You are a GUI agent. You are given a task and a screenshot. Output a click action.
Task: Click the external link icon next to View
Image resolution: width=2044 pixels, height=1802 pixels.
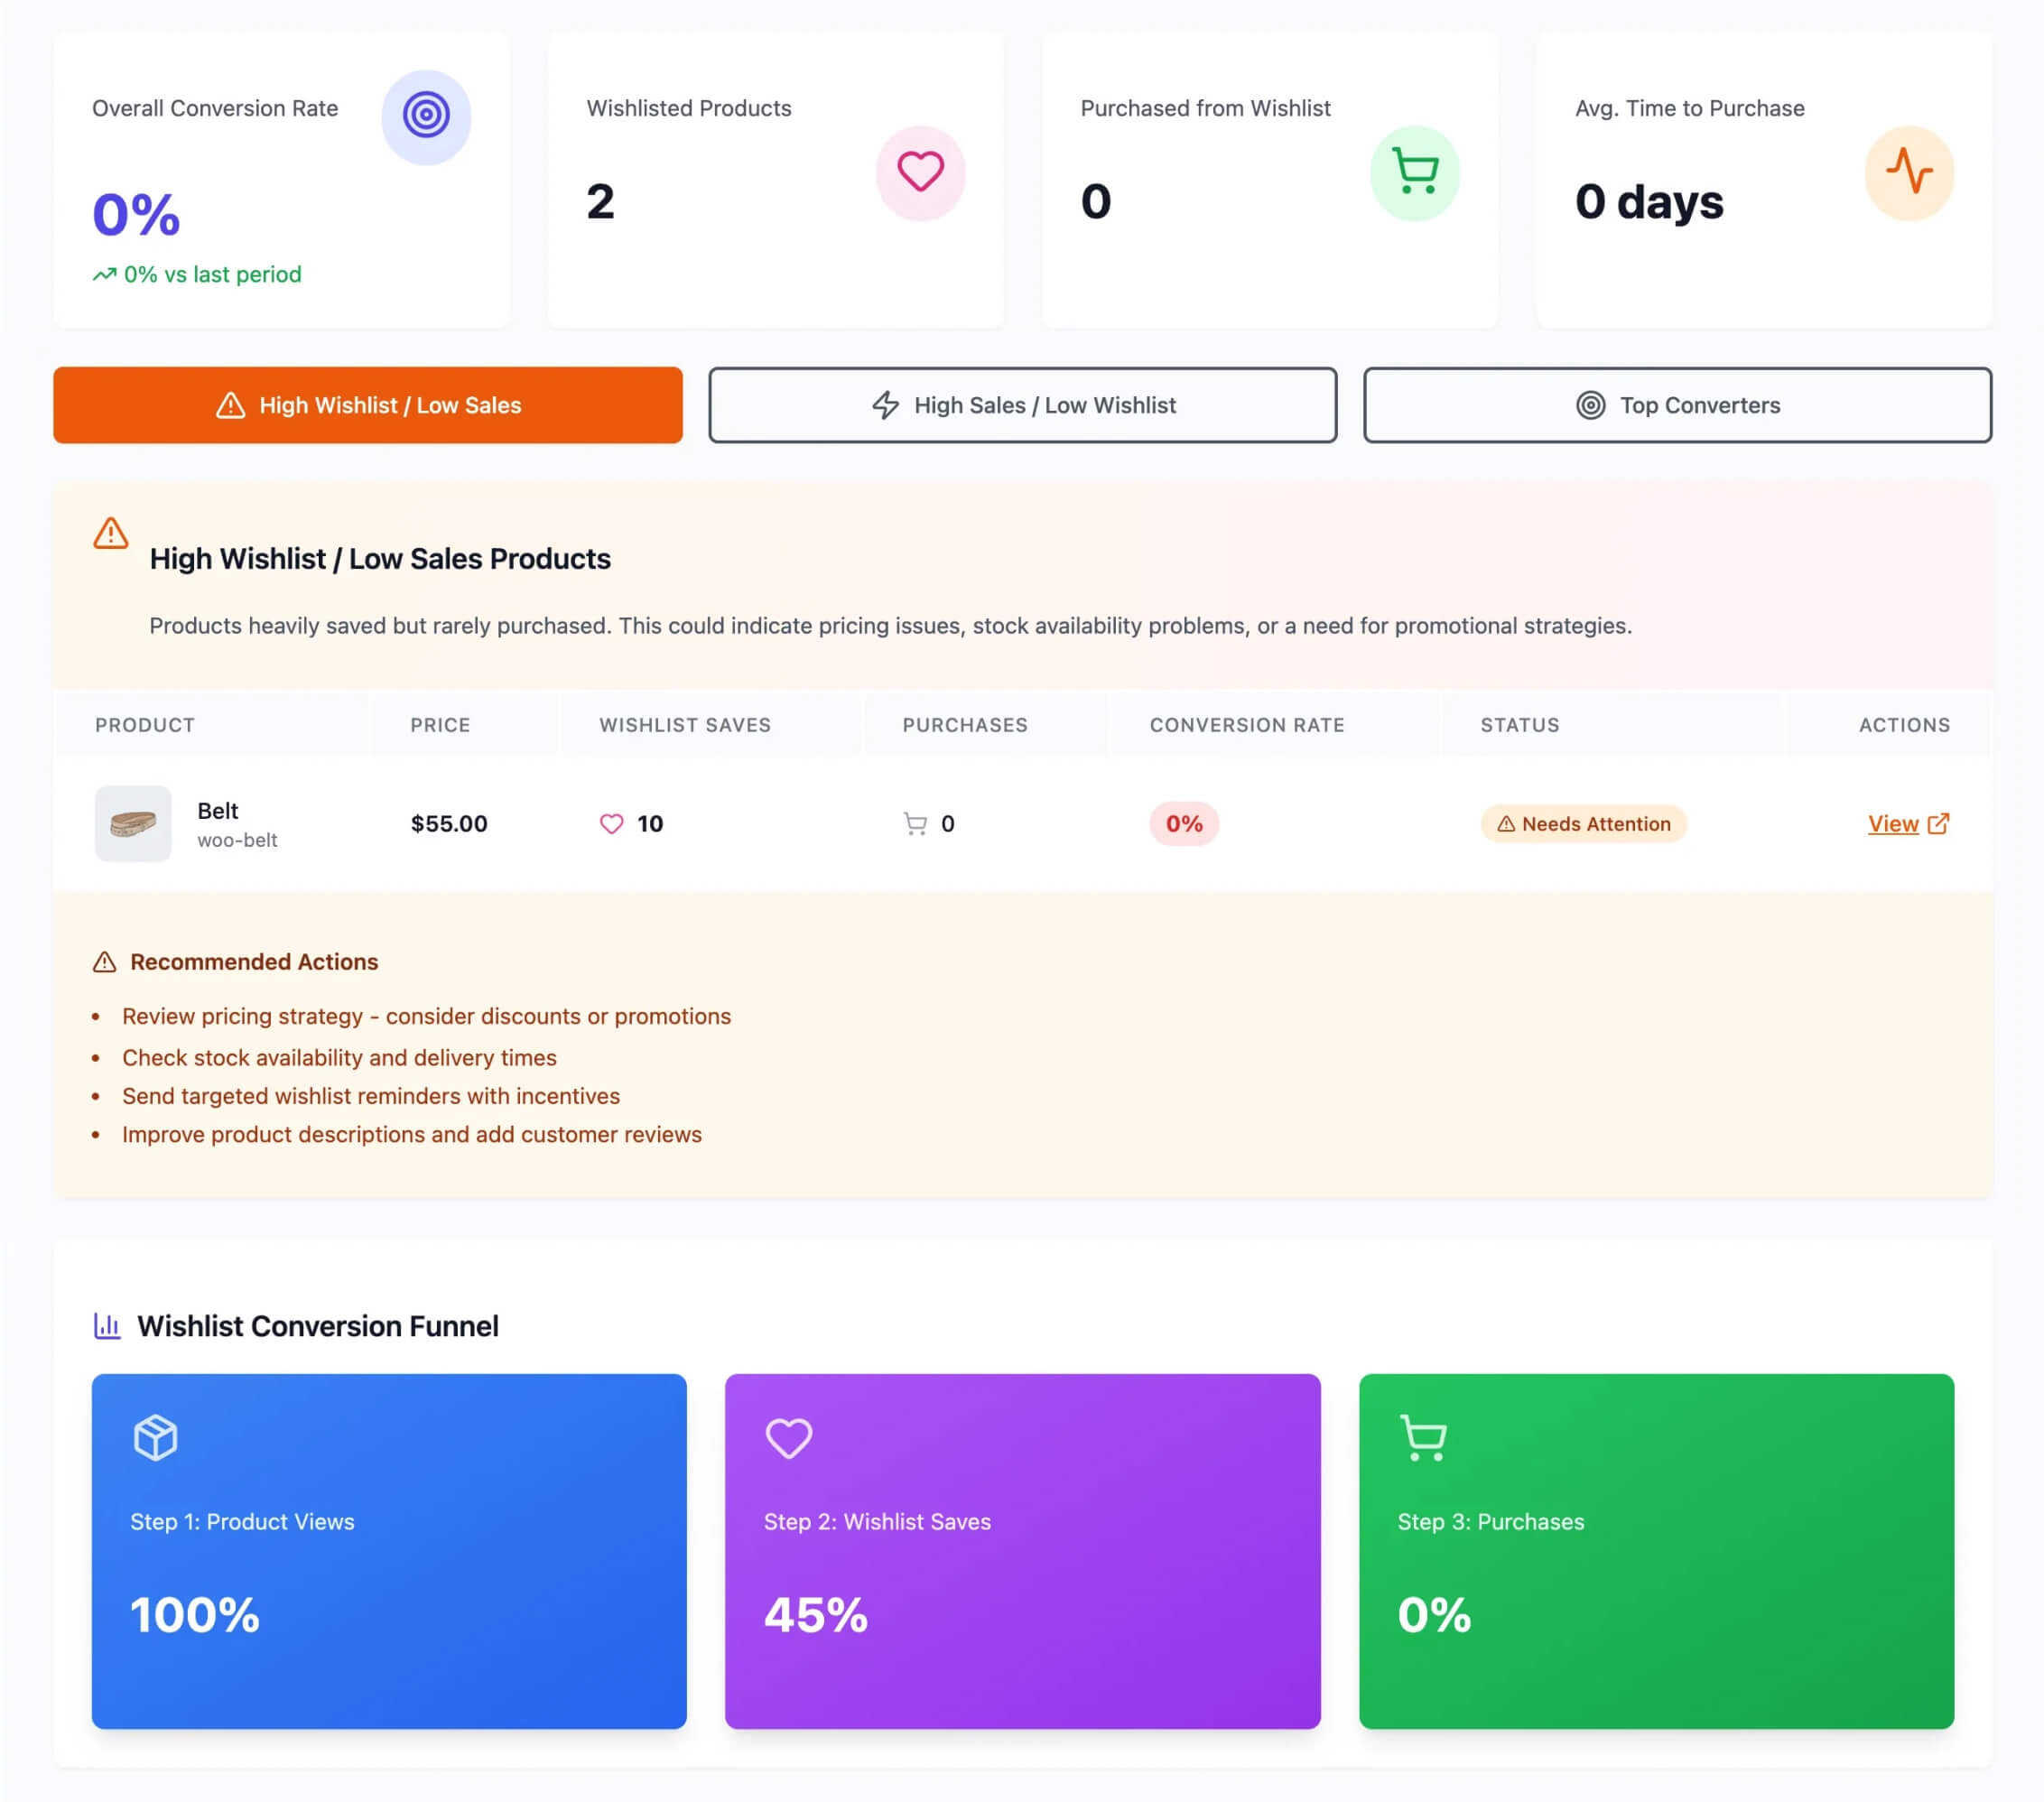pyautogui.click(x=1938, y=823)
